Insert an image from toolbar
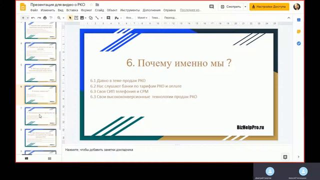This screenshot has width=320, height=180. pos(82,18)
